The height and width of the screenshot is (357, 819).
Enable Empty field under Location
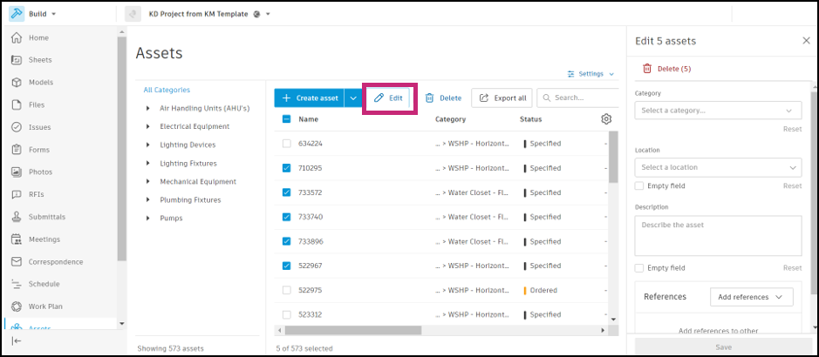coord(638,185)
